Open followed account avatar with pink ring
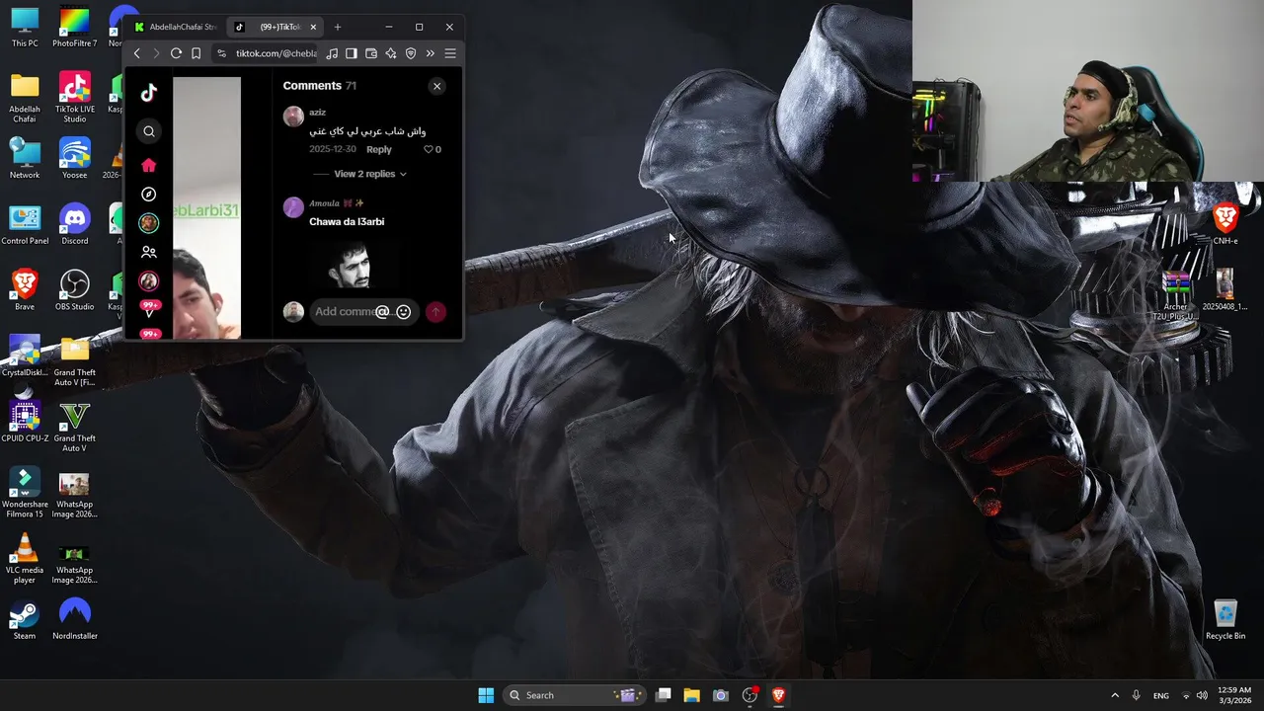 pyautogui.click(x=149, y=281)
